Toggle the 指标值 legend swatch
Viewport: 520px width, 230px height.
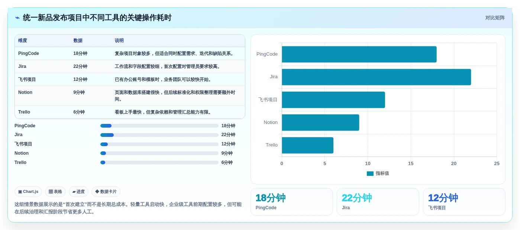tap(370, 173)
